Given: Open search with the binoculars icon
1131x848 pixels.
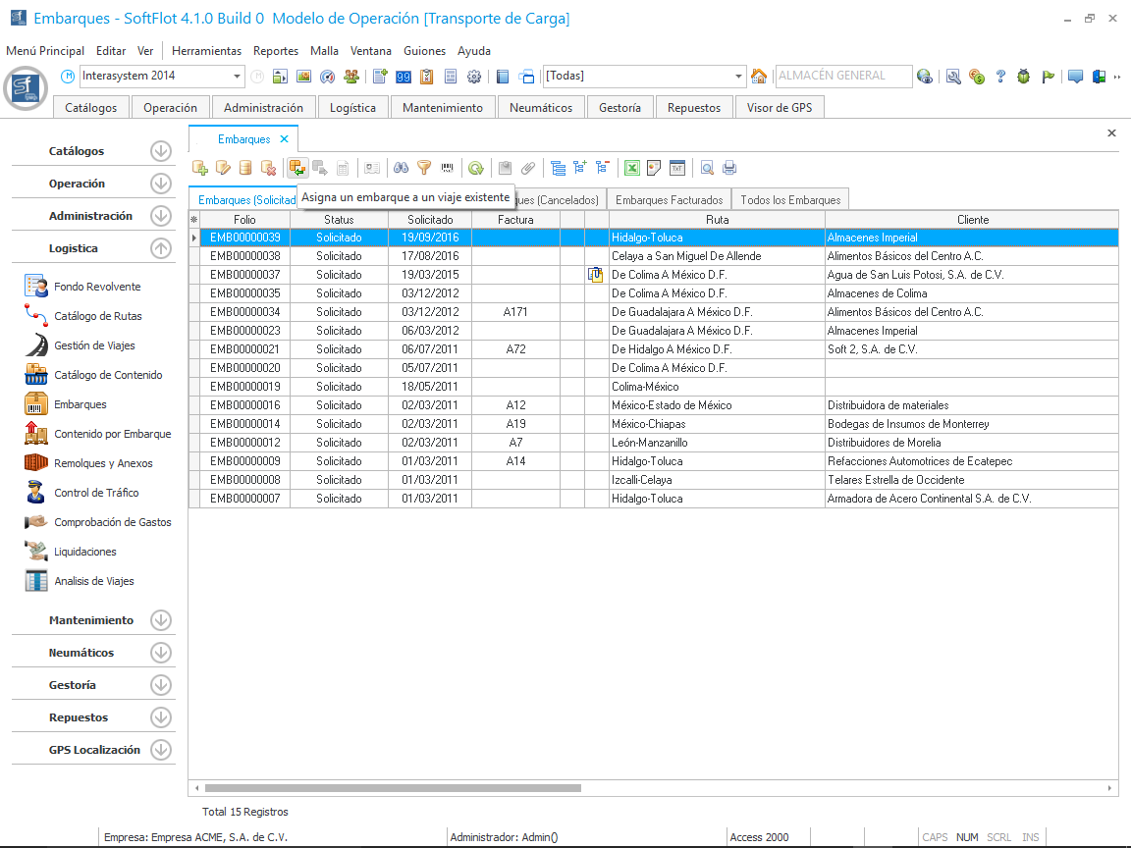Looking at the screenshot, I should pos(402,168).
